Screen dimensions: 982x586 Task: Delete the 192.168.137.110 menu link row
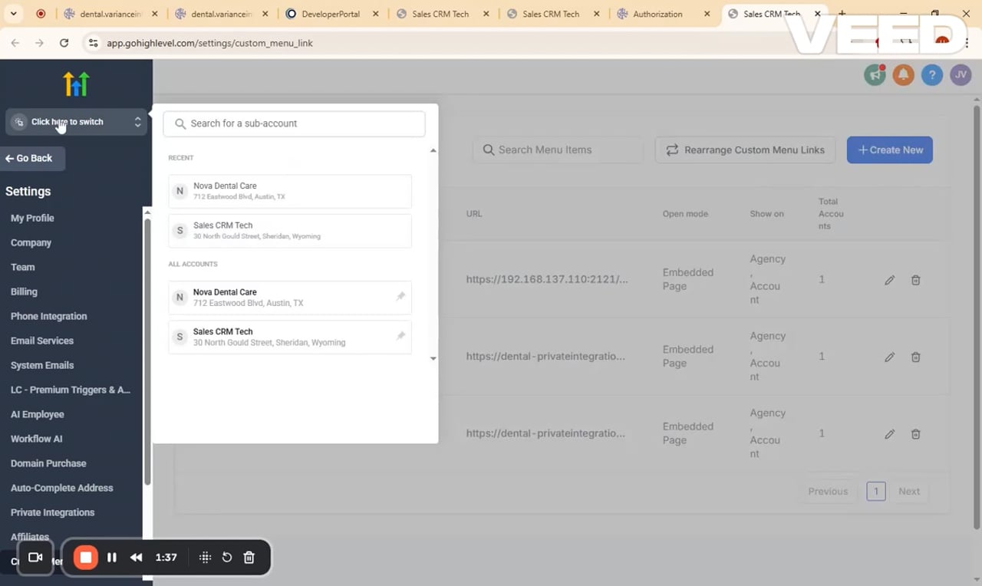915,280
